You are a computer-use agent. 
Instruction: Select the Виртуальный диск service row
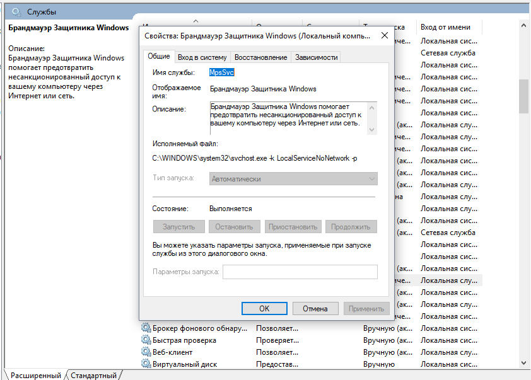pyautogui.click(x=311, y=364)
